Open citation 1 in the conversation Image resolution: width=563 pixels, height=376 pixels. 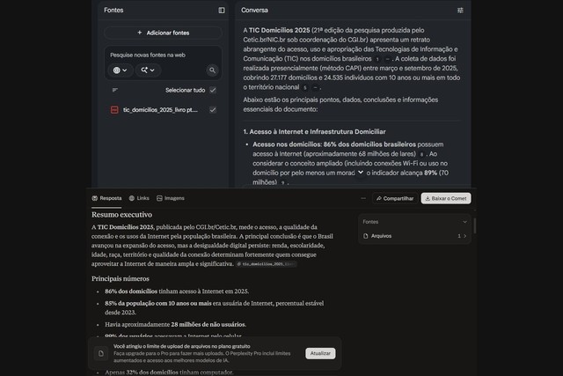pos(377,59)
